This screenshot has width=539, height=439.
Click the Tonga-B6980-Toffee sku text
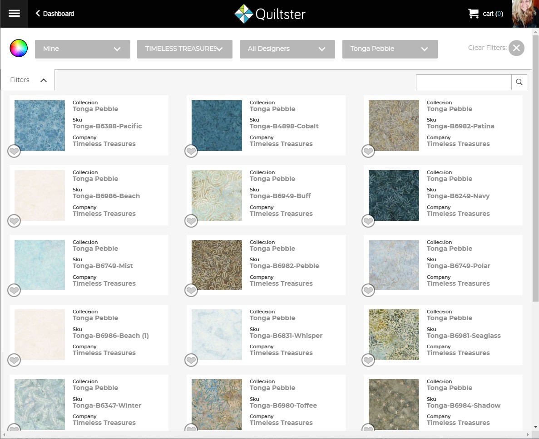click(x=283, y=405)
